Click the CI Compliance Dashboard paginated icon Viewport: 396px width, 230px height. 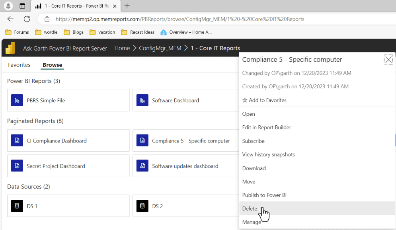tap(17, 140)
